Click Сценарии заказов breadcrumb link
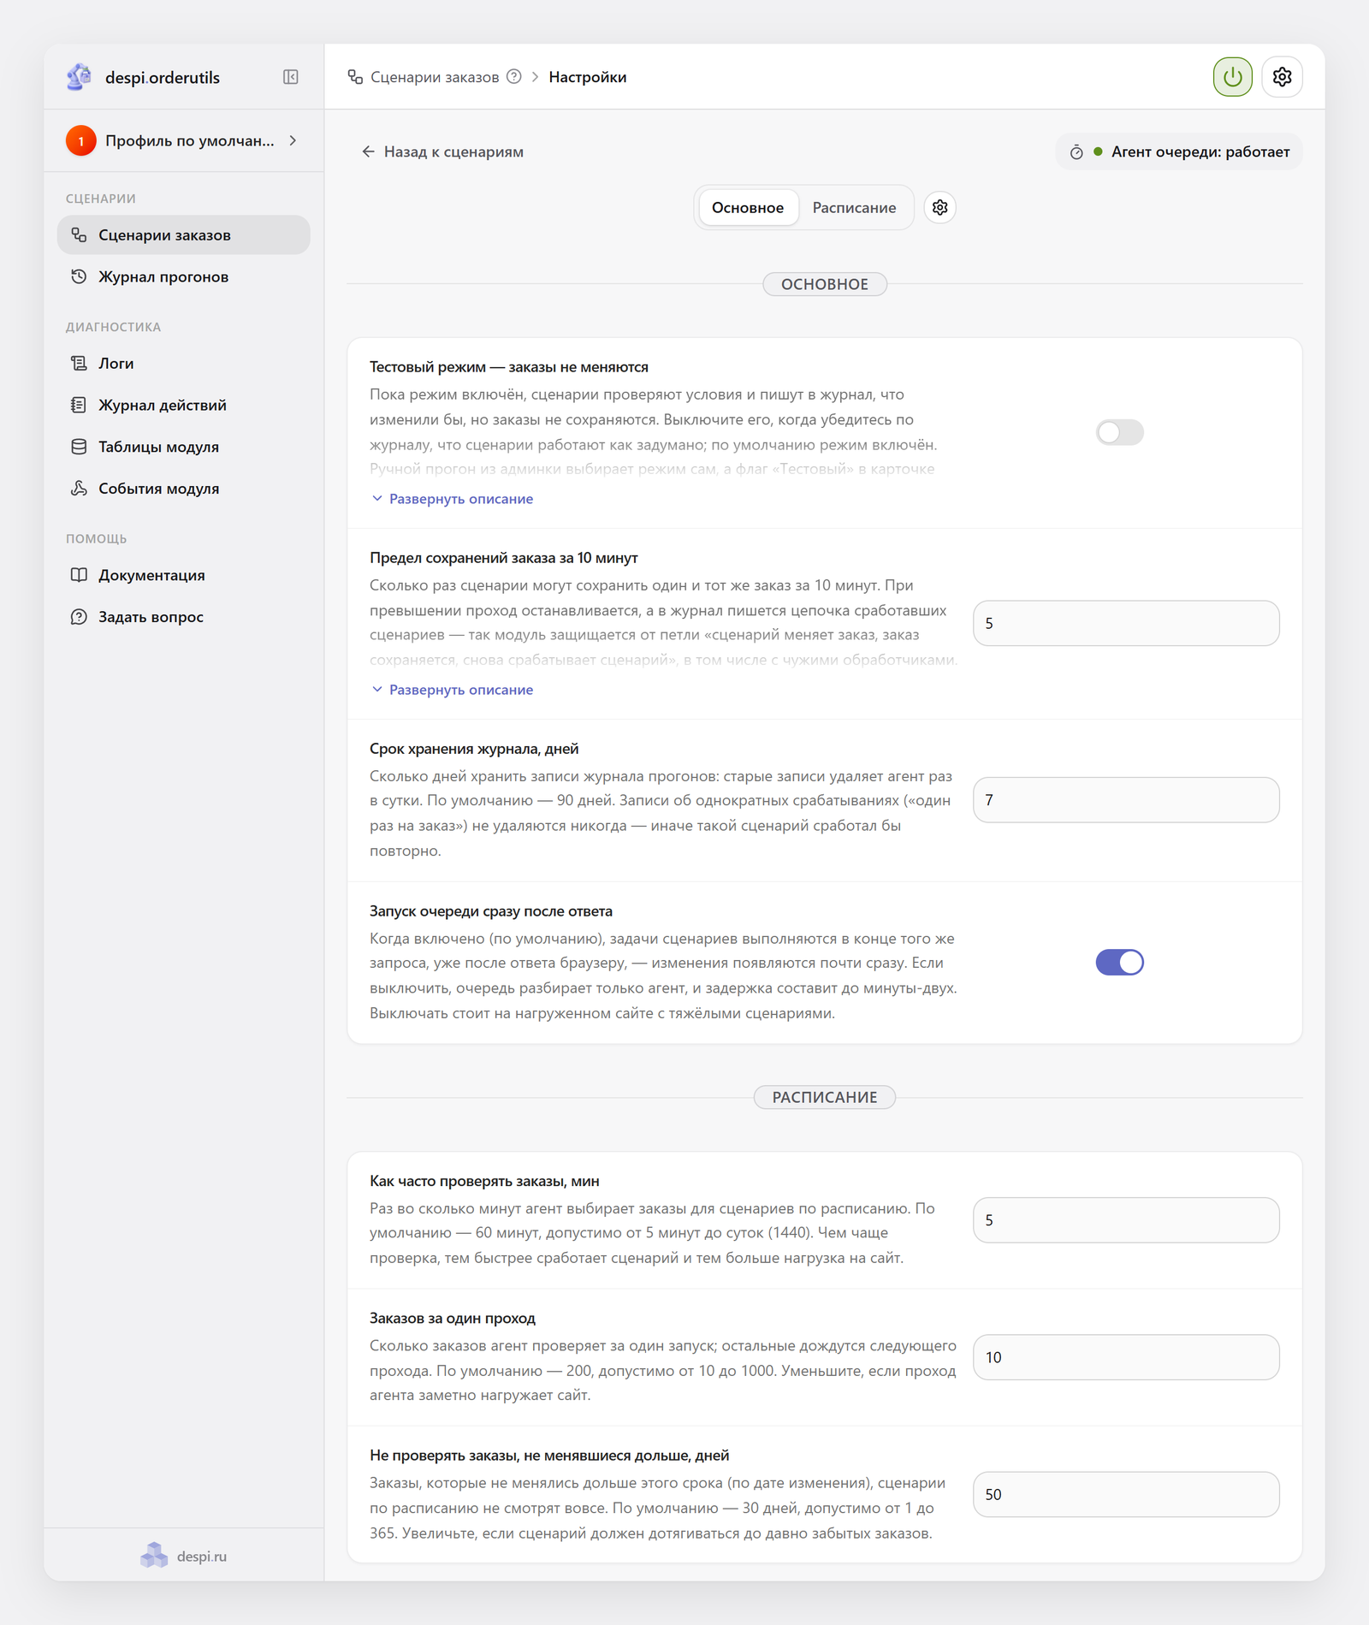 point(434,77)
